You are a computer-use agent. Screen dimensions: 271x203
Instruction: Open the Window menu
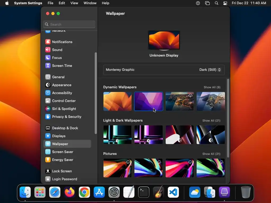click(x=90, y=3)
